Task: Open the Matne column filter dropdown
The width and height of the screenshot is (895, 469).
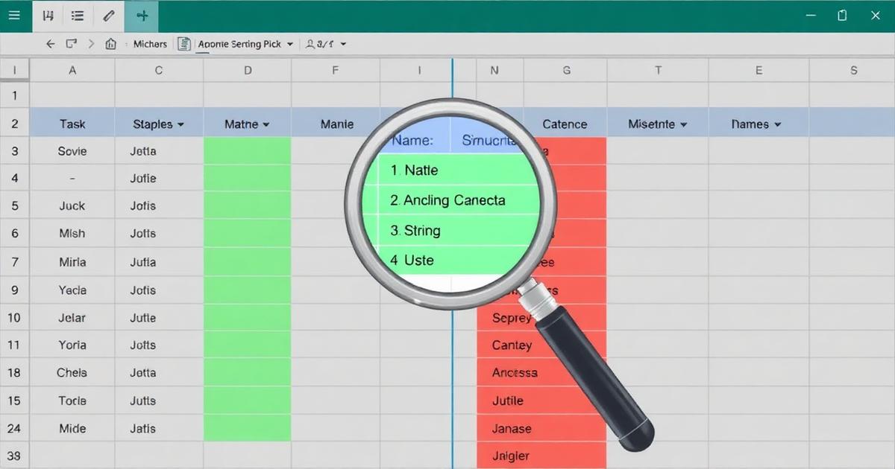Action: [266, 125]
